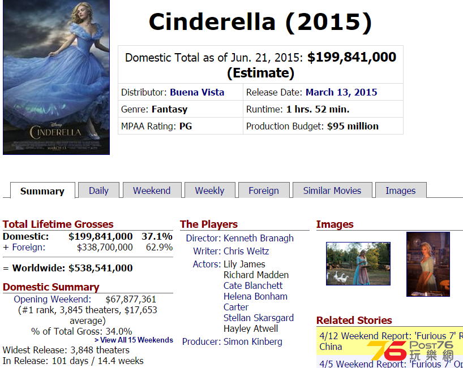Screen dimensions: 463x368
Task: Click the opening weekend $67,877,361 figure
Action: pos(131,299)
